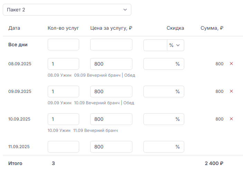Screen dimensions: 243x174
Task: Delete the 09.09.2025 row using red cross
Action: click(x=232, y=91)
